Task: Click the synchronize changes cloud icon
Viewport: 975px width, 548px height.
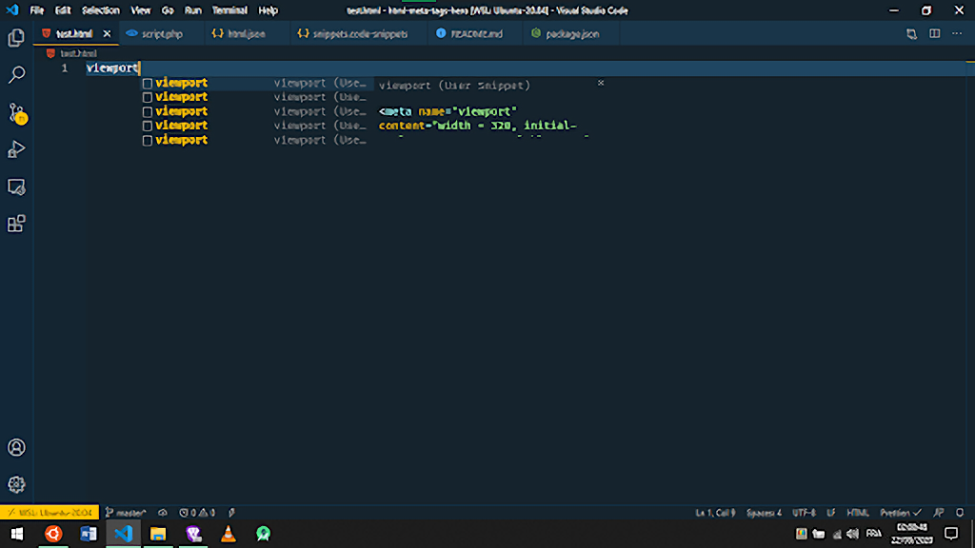Action: 163,513
